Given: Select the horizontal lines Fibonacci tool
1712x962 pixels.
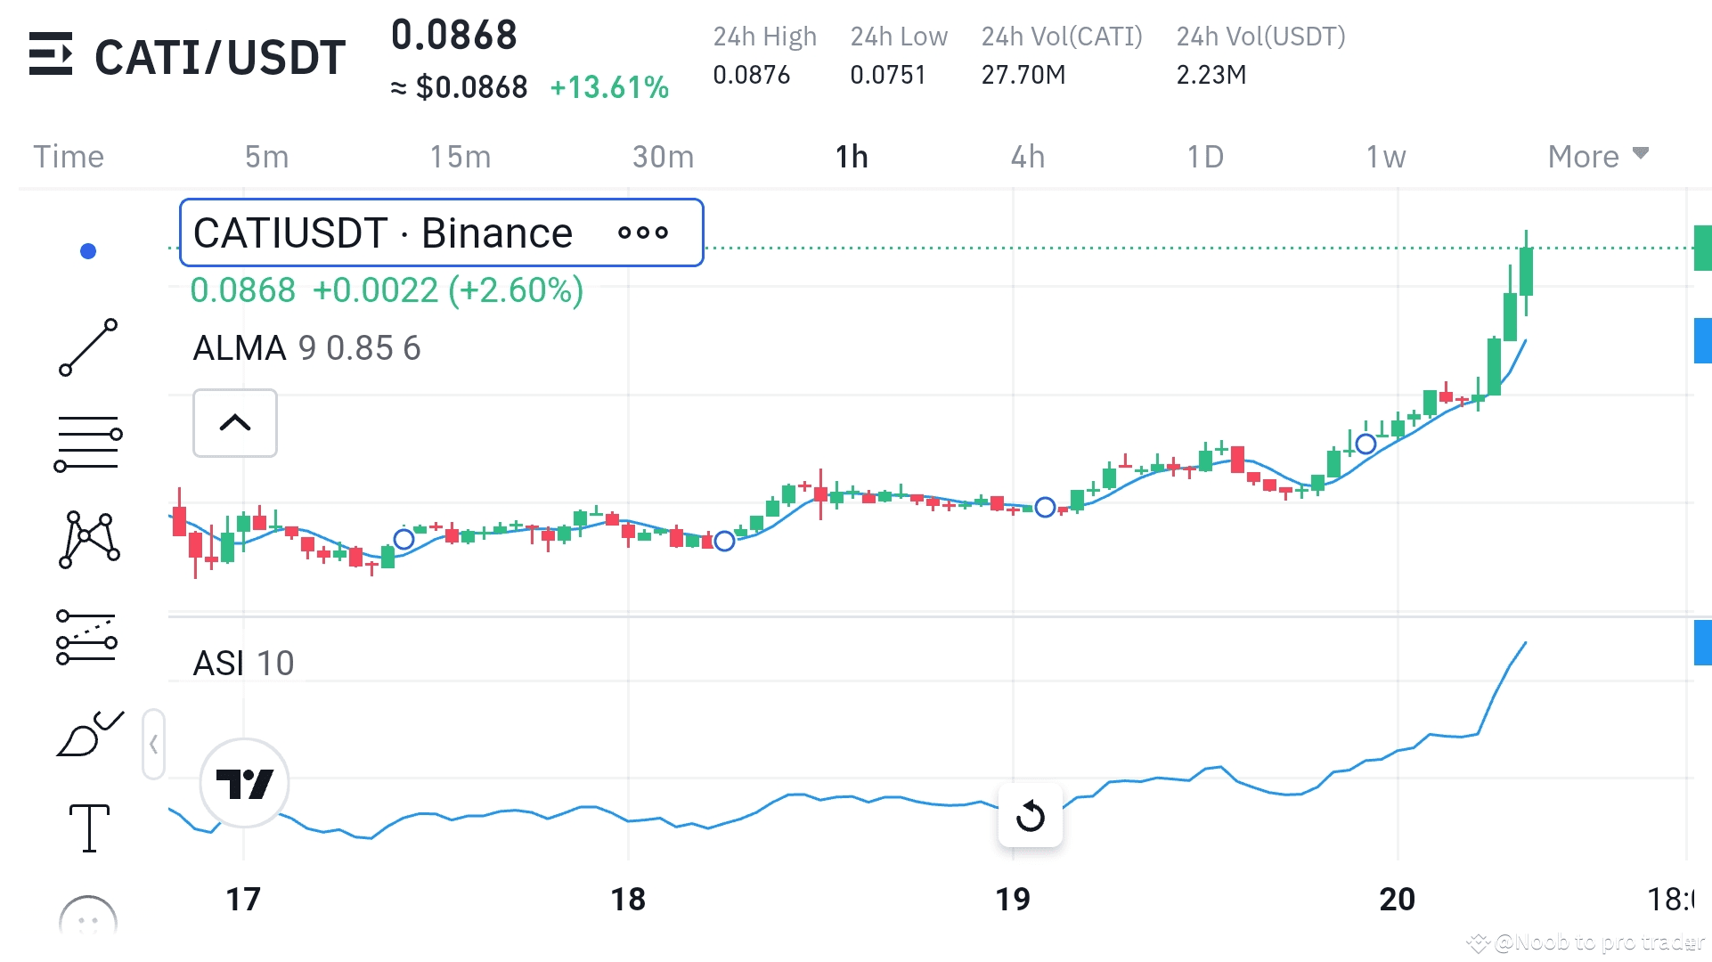Looking at the screenshot, I should coord(88,443).
